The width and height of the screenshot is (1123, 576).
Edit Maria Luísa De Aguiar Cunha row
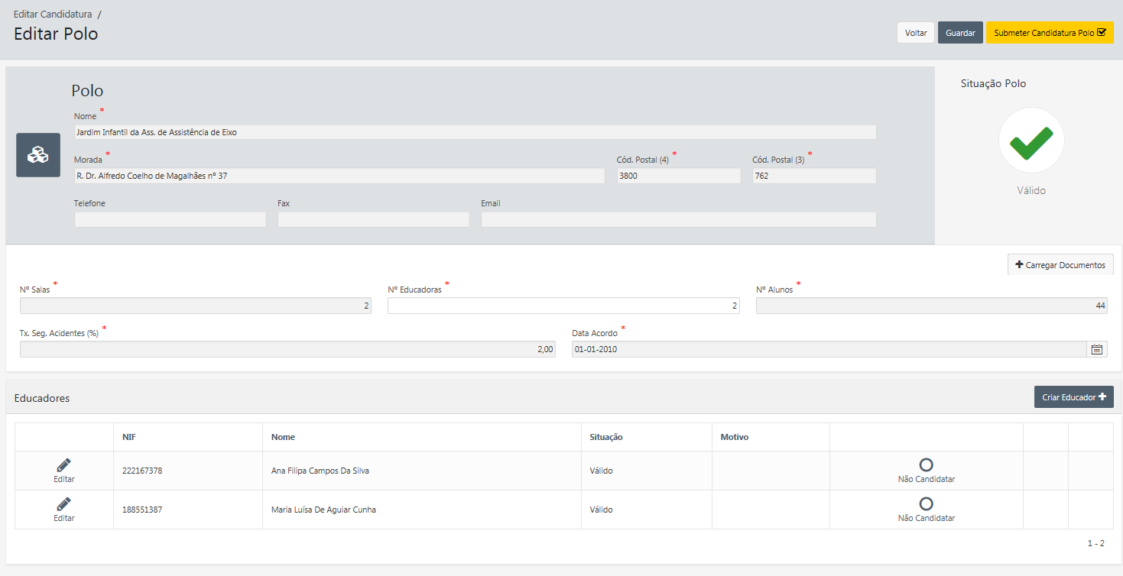(64, 510)
